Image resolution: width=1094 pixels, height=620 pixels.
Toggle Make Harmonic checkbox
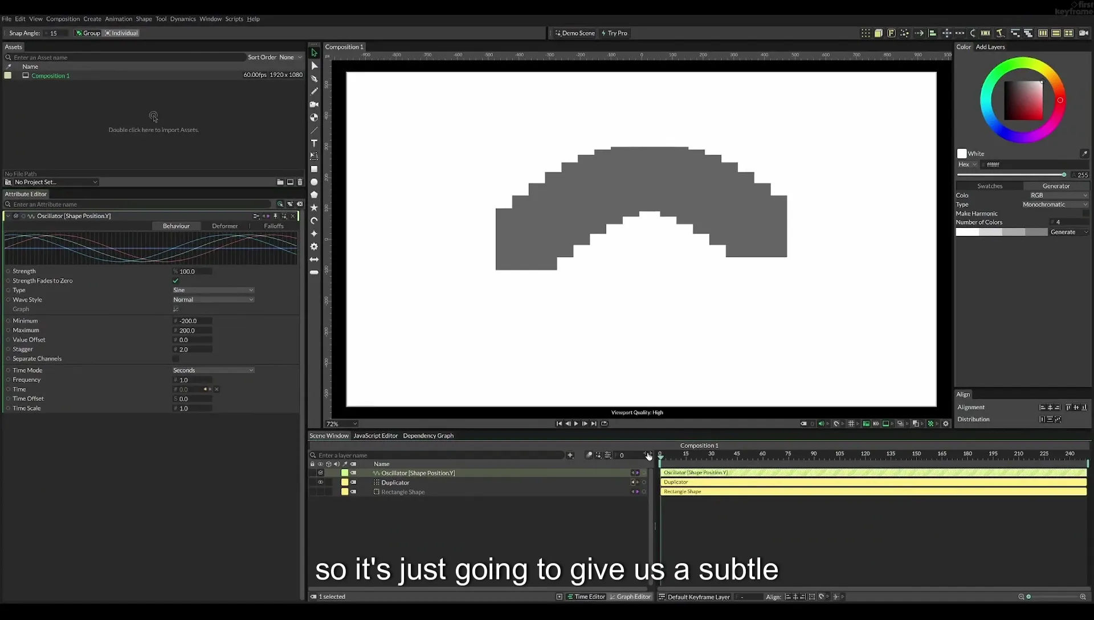[x=1085, y=214]
